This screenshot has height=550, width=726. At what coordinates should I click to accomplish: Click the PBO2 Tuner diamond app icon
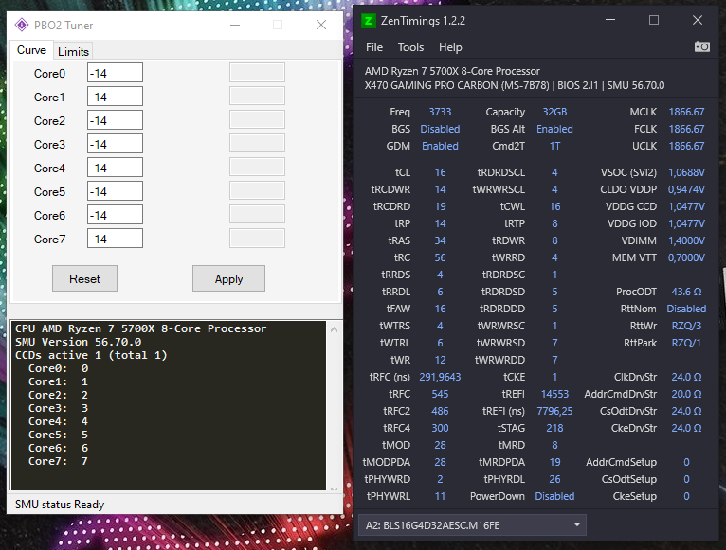(21, 25)
